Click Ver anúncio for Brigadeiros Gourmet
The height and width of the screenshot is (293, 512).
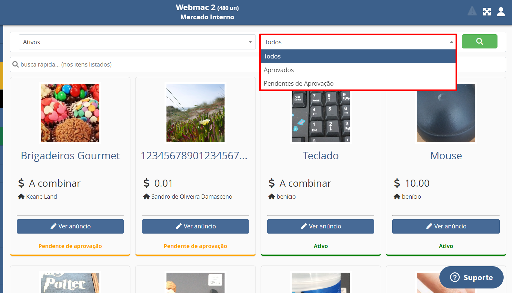(70, 226)
